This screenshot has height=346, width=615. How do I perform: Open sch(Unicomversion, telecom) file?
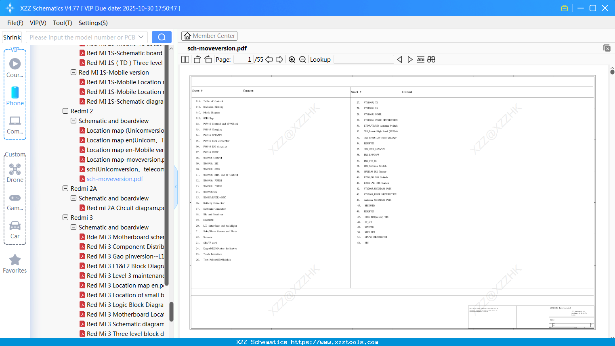click(122, 169)
